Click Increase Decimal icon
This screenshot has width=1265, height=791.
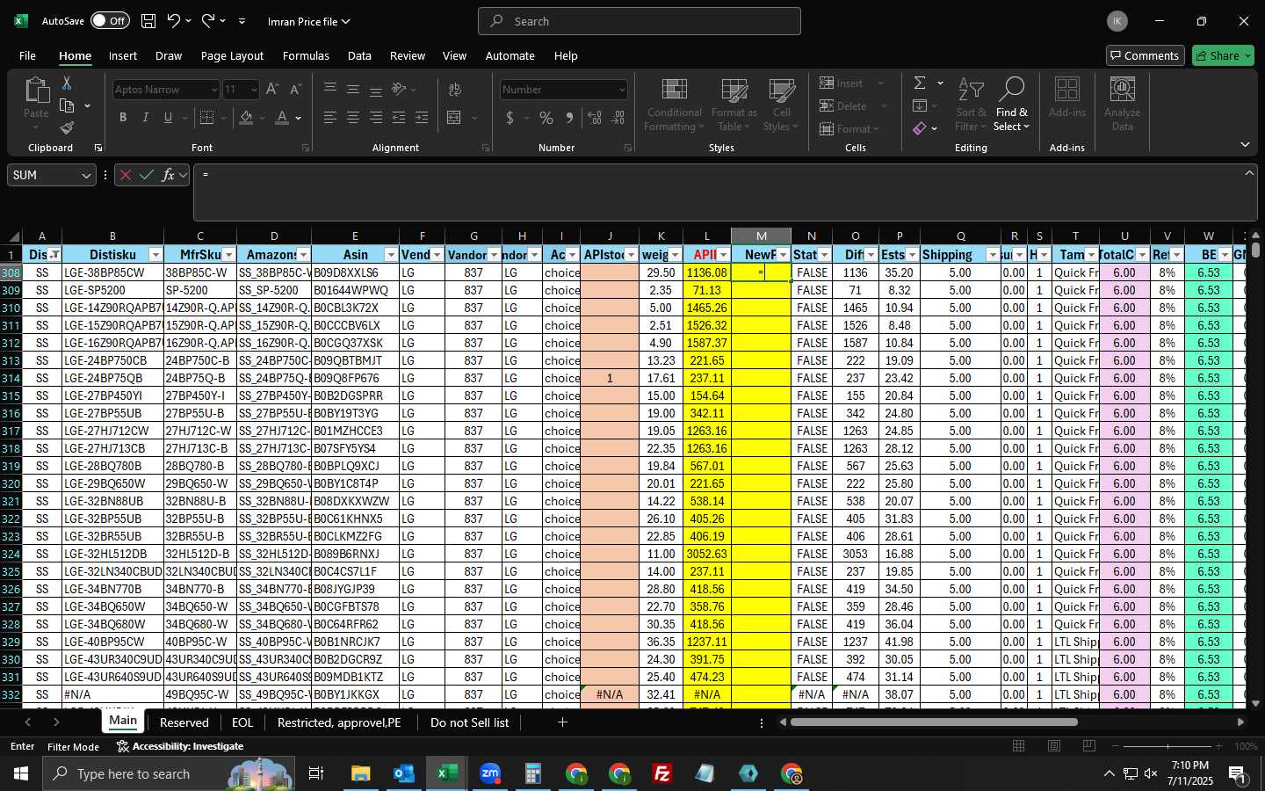point(595,118)
